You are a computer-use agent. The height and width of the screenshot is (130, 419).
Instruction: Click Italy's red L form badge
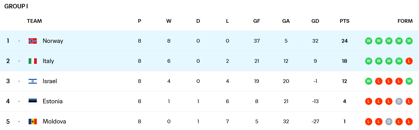409,61
